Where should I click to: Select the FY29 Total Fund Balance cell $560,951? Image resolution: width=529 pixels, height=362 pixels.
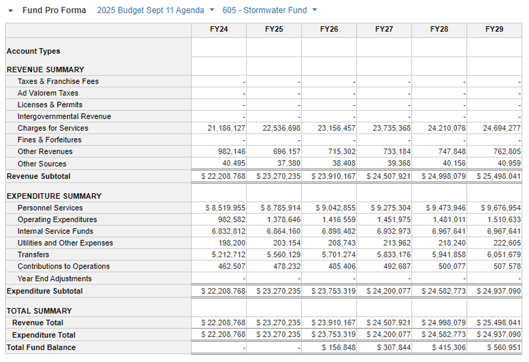(x=504, y=348)
